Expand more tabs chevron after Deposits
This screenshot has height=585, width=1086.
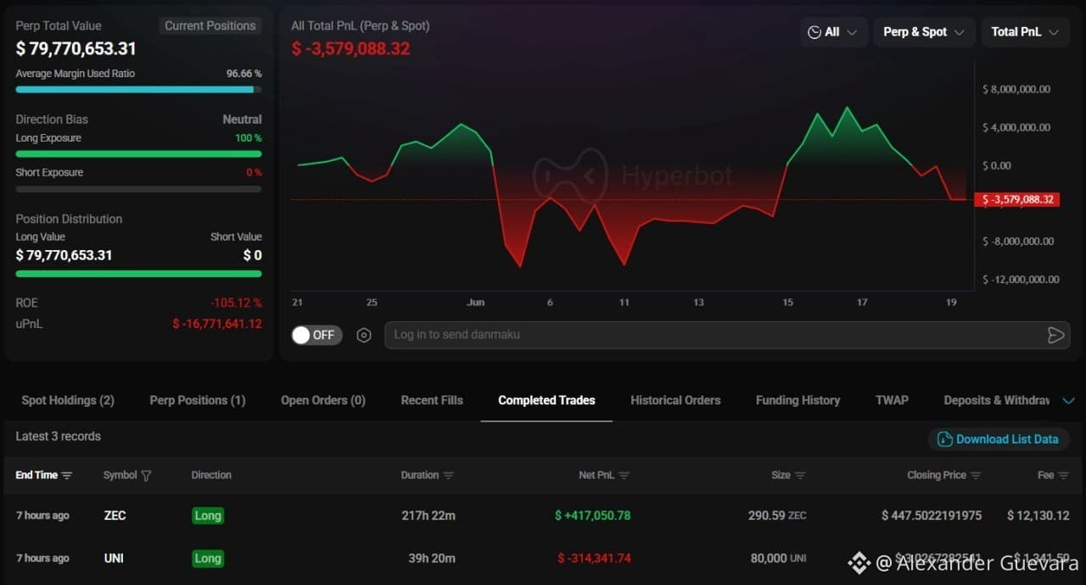1068,401
